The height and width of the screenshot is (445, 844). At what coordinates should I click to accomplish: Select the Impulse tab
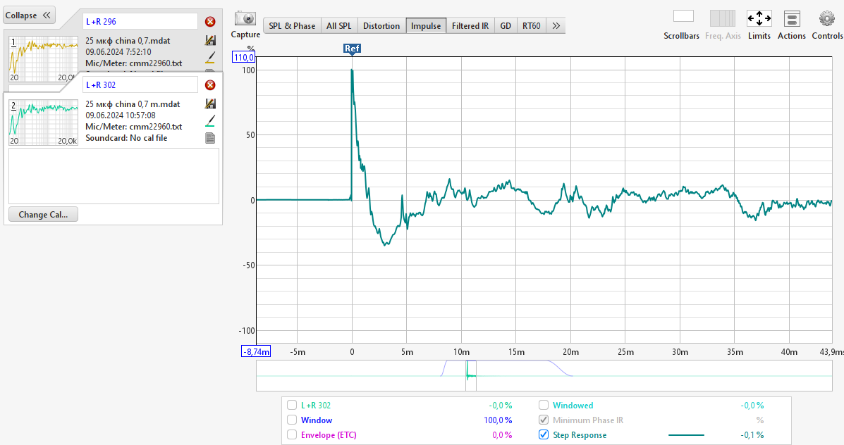pos(426,26)
